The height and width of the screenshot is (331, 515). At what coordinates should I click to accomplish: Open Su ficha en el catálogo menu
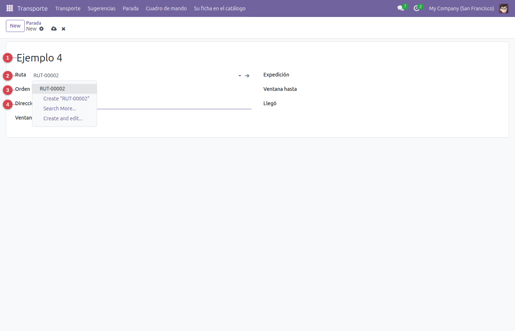220,8
